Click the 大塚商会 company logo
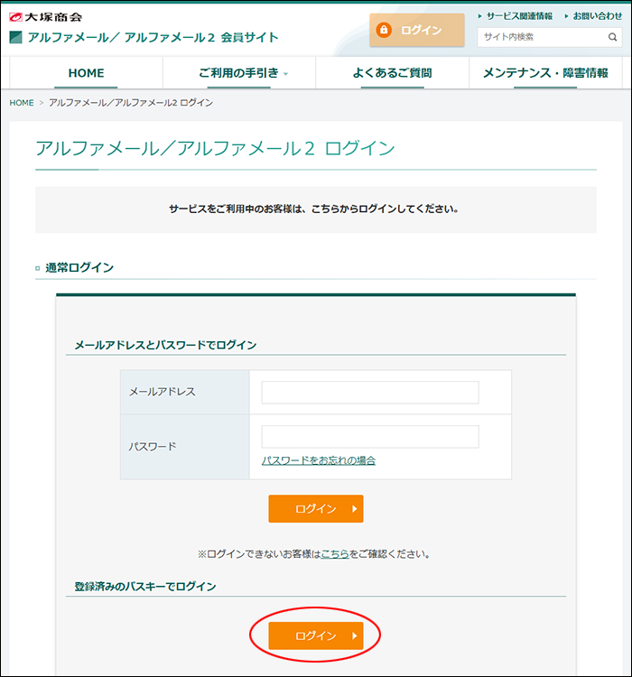 pyautogui.click(x=45, y=16)
